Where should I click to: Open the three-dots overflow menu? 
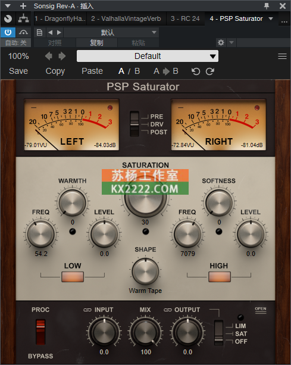pyautogui.click(x=284, y=21)
